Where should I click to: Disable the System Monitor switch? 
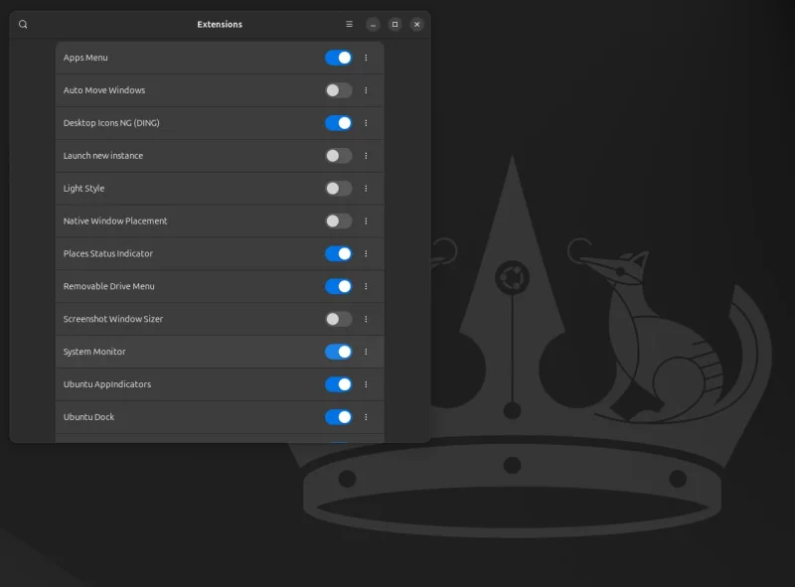(339, 352)
